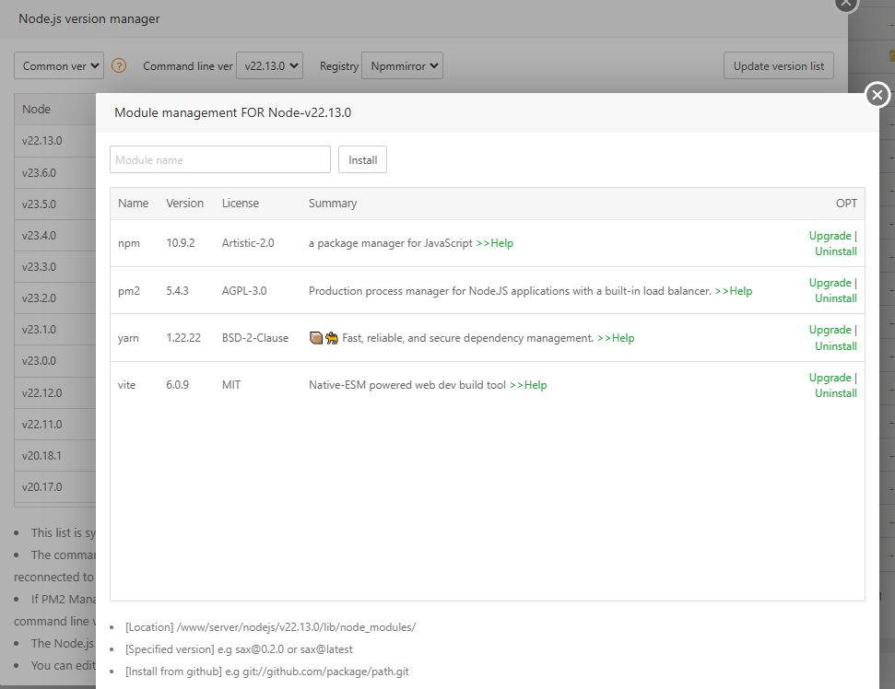Click the Update version list button

[x=778, y=66]
